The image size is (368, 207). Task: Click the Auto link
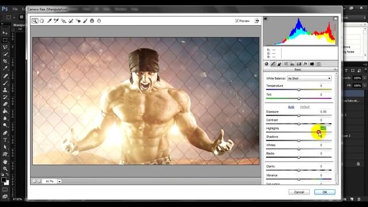(x=291, y=107)
